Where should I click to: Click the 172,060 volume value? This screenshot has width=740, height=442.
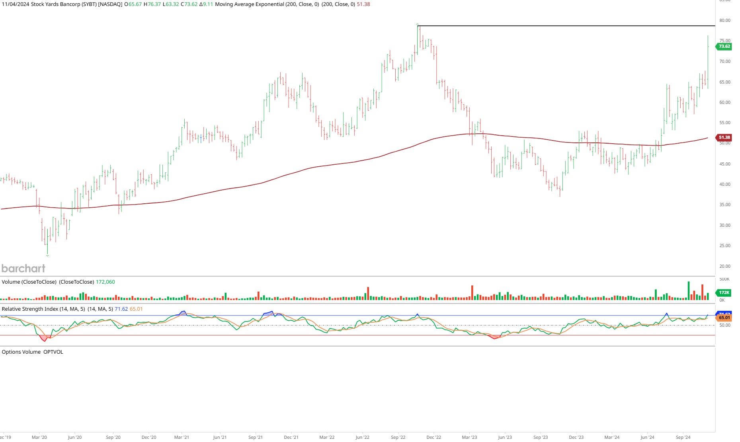coord(105,282)
